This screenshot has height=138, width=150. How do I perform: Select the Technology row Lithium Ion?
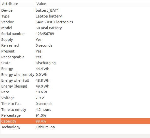tap(75, 127)
